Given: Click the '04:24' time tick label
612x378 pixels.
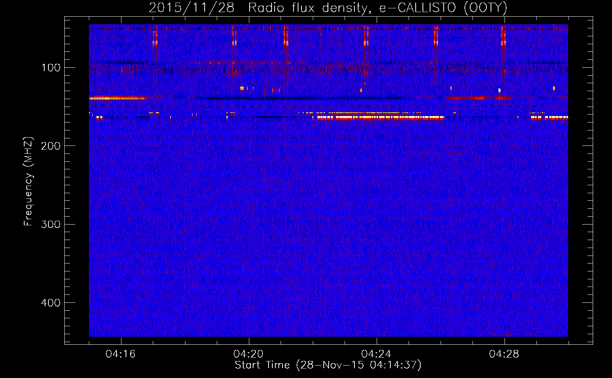Looking at the screenshot, I should (x=376, y=354).
